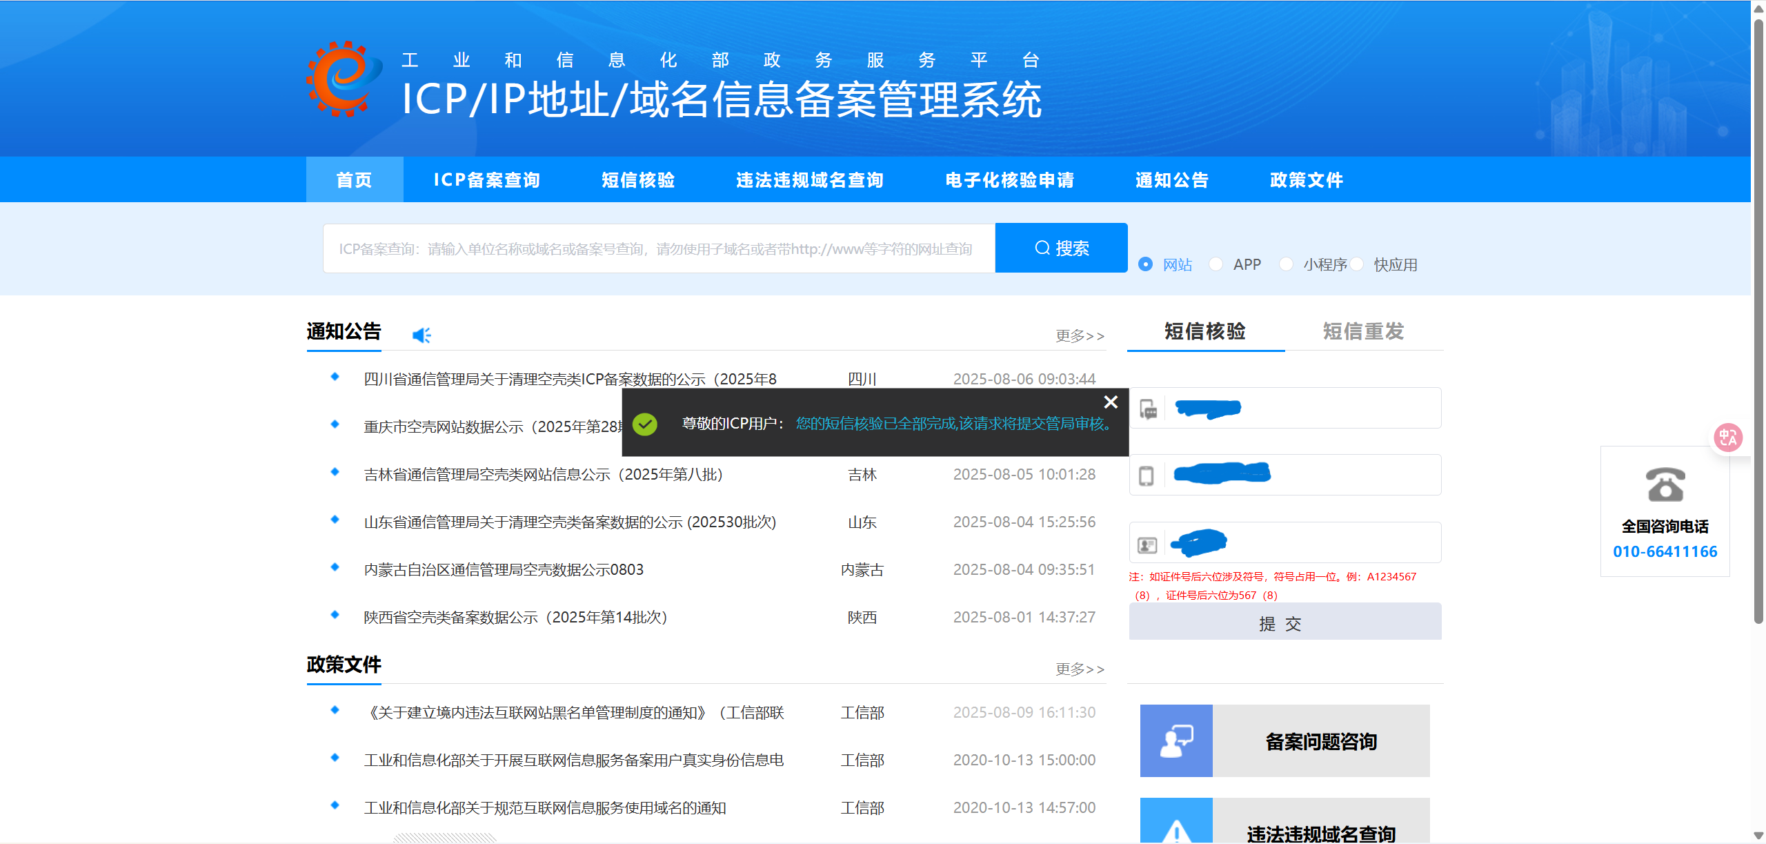Click the 备案问题咨询 chat icon
Screen dimensions: 1766x844
click(1176, 740)
